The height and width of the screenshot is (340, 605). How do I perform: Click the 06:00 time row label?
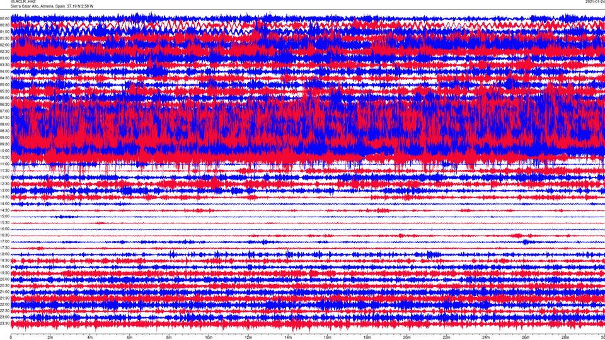[x=5, y=98]
